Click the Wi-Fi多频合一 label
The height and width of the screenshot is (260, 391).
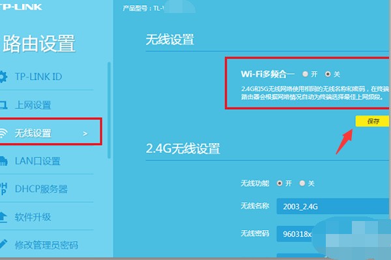coord(268,74)
